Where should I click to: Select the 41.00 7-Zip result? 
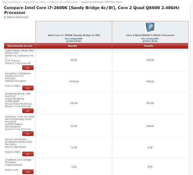click(74, 126)
